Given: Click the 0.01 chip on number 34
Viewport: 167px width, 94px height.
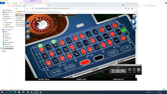Looking at the screenshot, I should pos(40,46).
